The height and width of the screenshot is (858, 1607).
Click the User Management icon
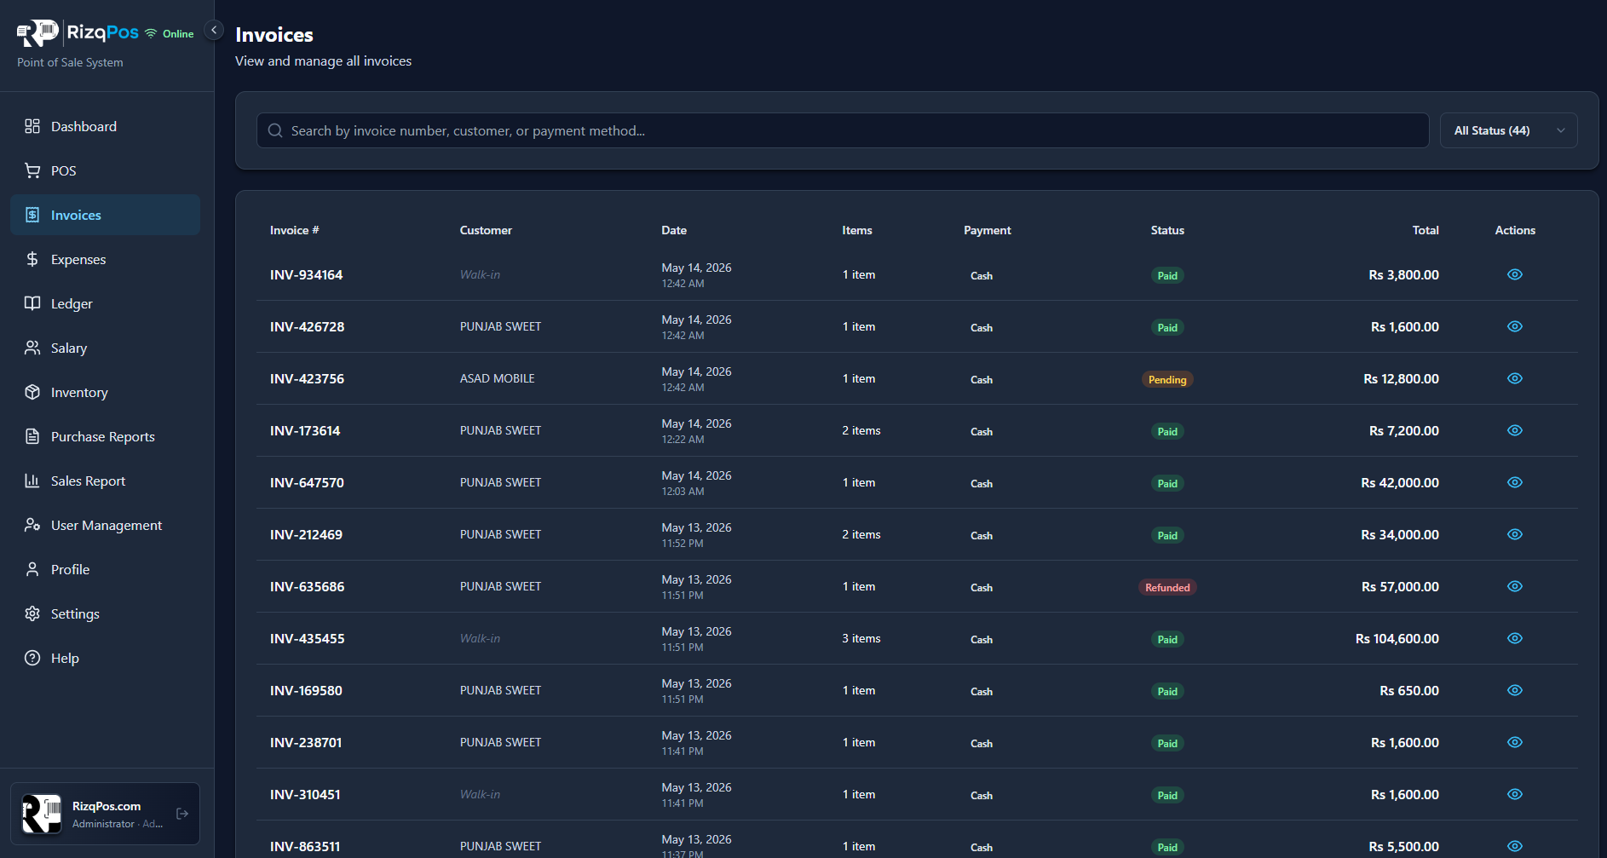32,525
